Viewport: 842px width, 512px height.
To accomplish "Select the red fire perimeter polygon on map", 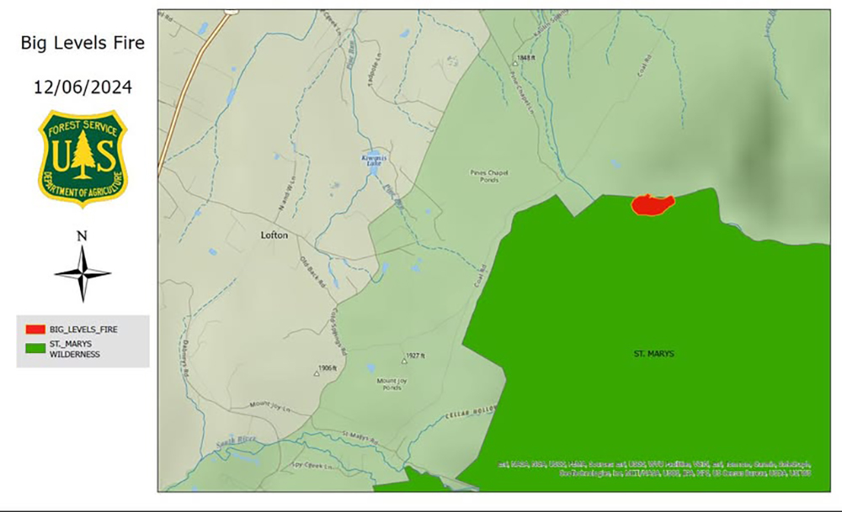I will click(653, 204).
